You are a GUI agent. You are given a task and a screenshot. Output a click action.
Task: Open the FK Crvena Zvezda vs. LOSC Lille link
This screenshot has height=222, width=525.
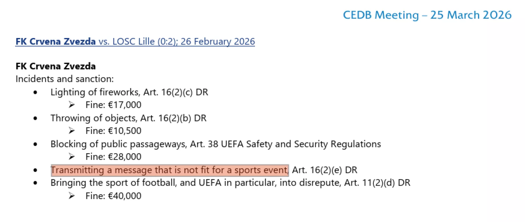pyautogui.click(x=135, y=41)
